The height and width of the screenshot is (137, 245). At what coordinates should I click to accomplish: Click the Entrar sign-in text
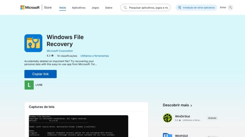tap(223, 8)
